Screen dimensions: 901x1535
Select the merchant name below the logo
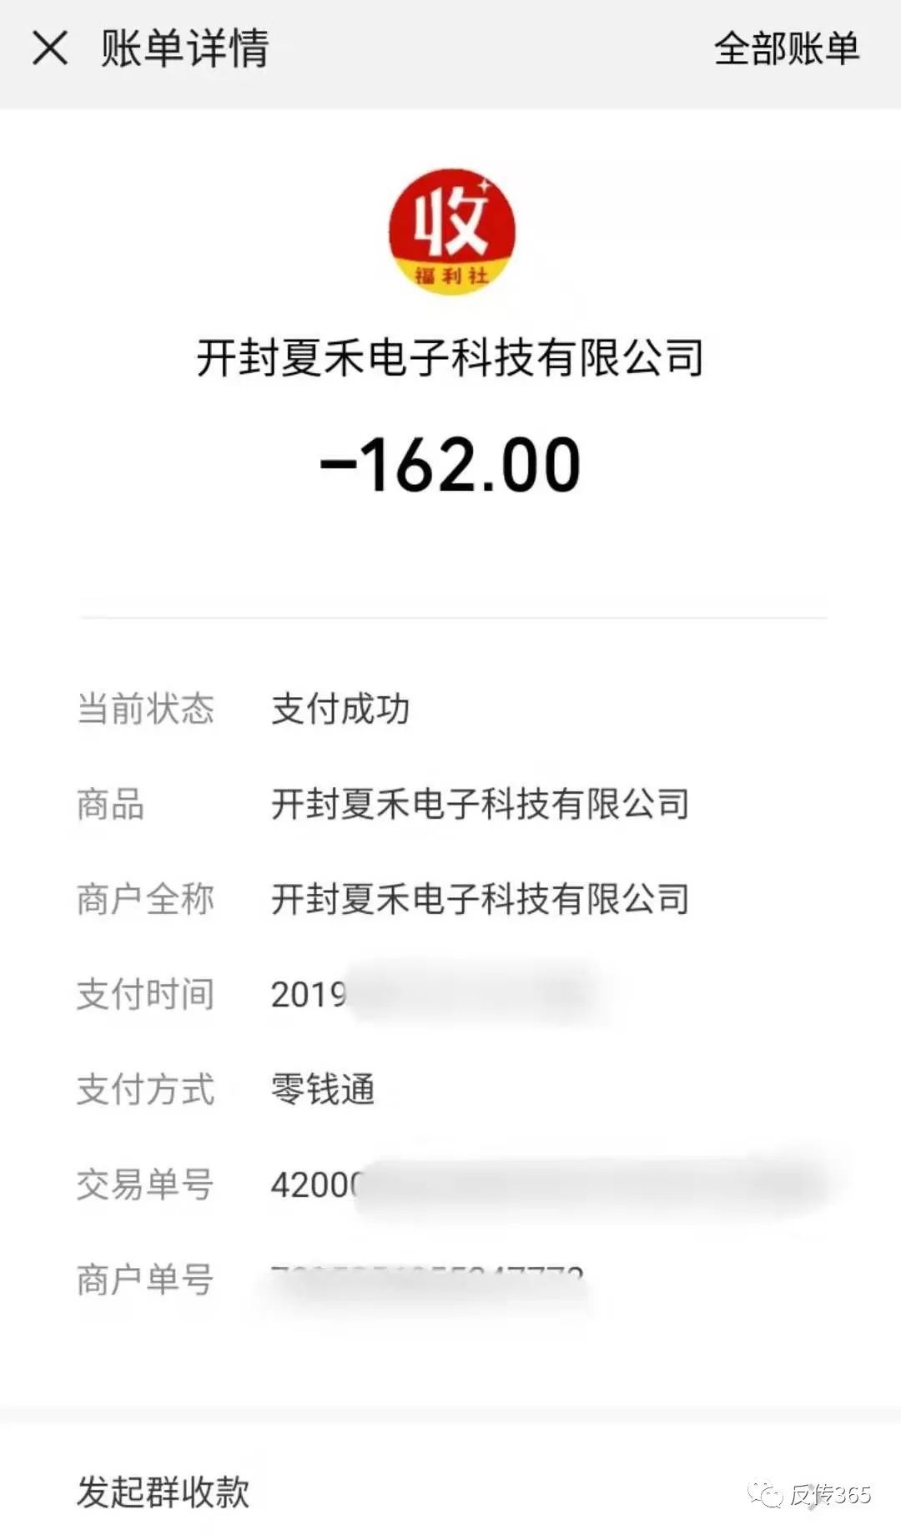(450, 358)
